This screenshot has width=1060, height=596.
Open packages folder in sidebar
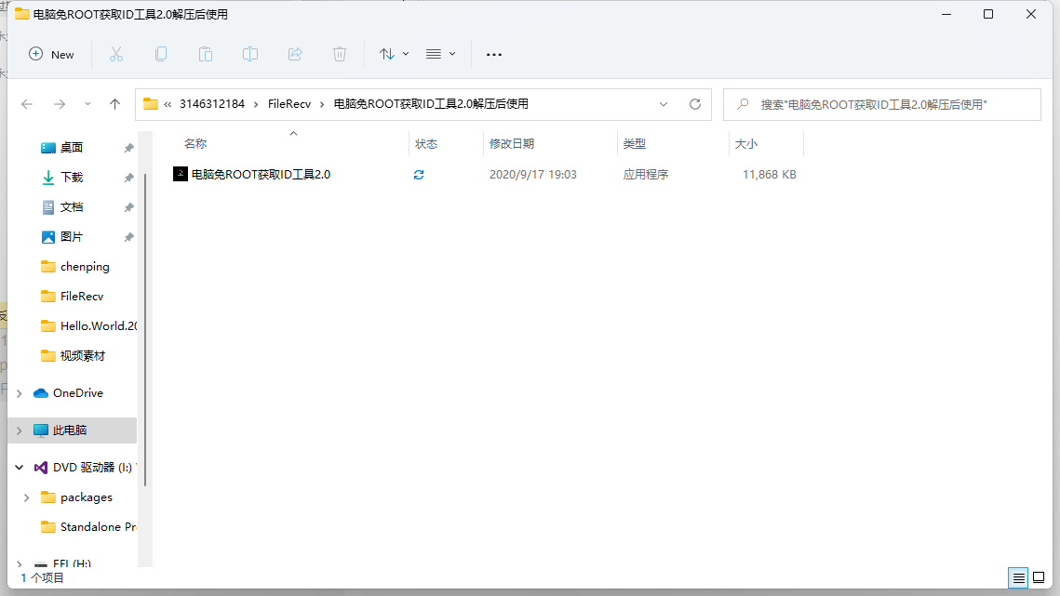(x=86, y=497)
